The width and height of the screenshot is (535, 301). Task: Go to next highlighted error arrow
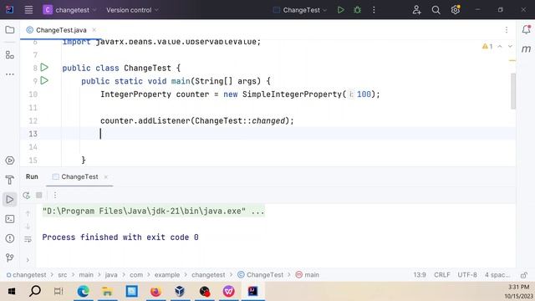coord(510,47)
